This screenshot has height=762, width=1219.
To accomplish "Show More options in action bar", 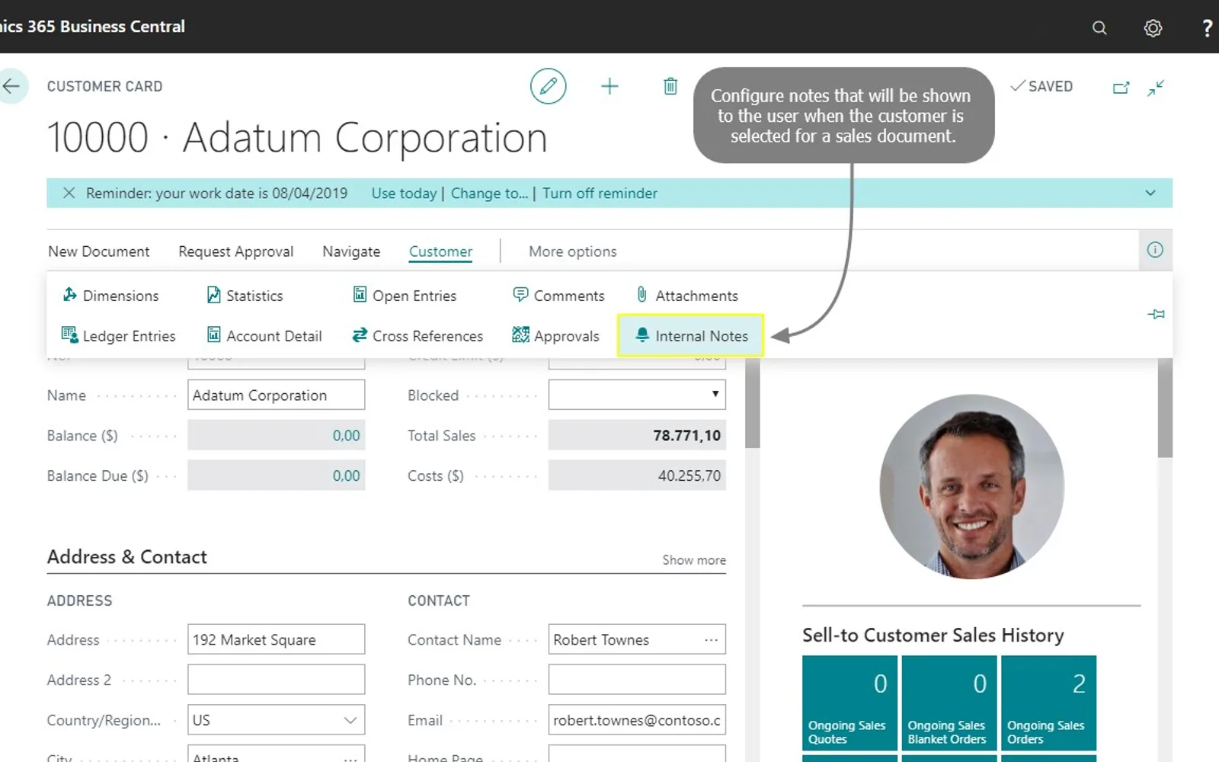I will point(572,251).
